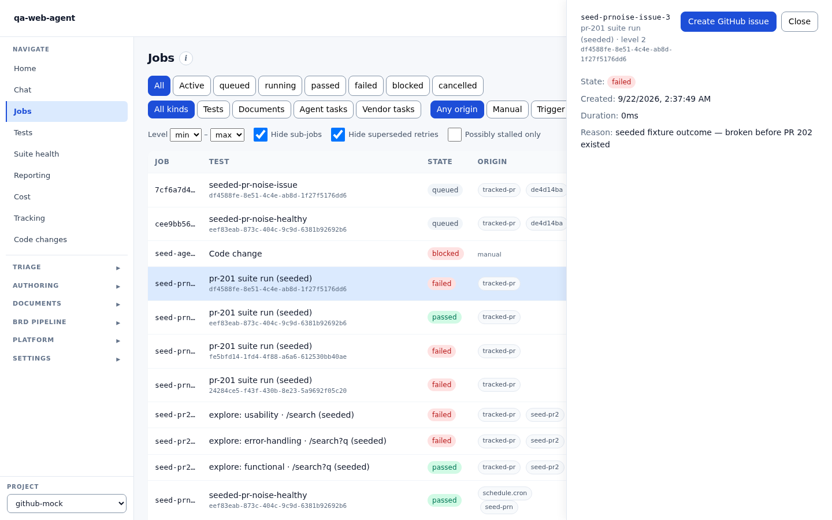
Task: Expand the Settings section
Action: pyautogui.click(x=66, y=359)
